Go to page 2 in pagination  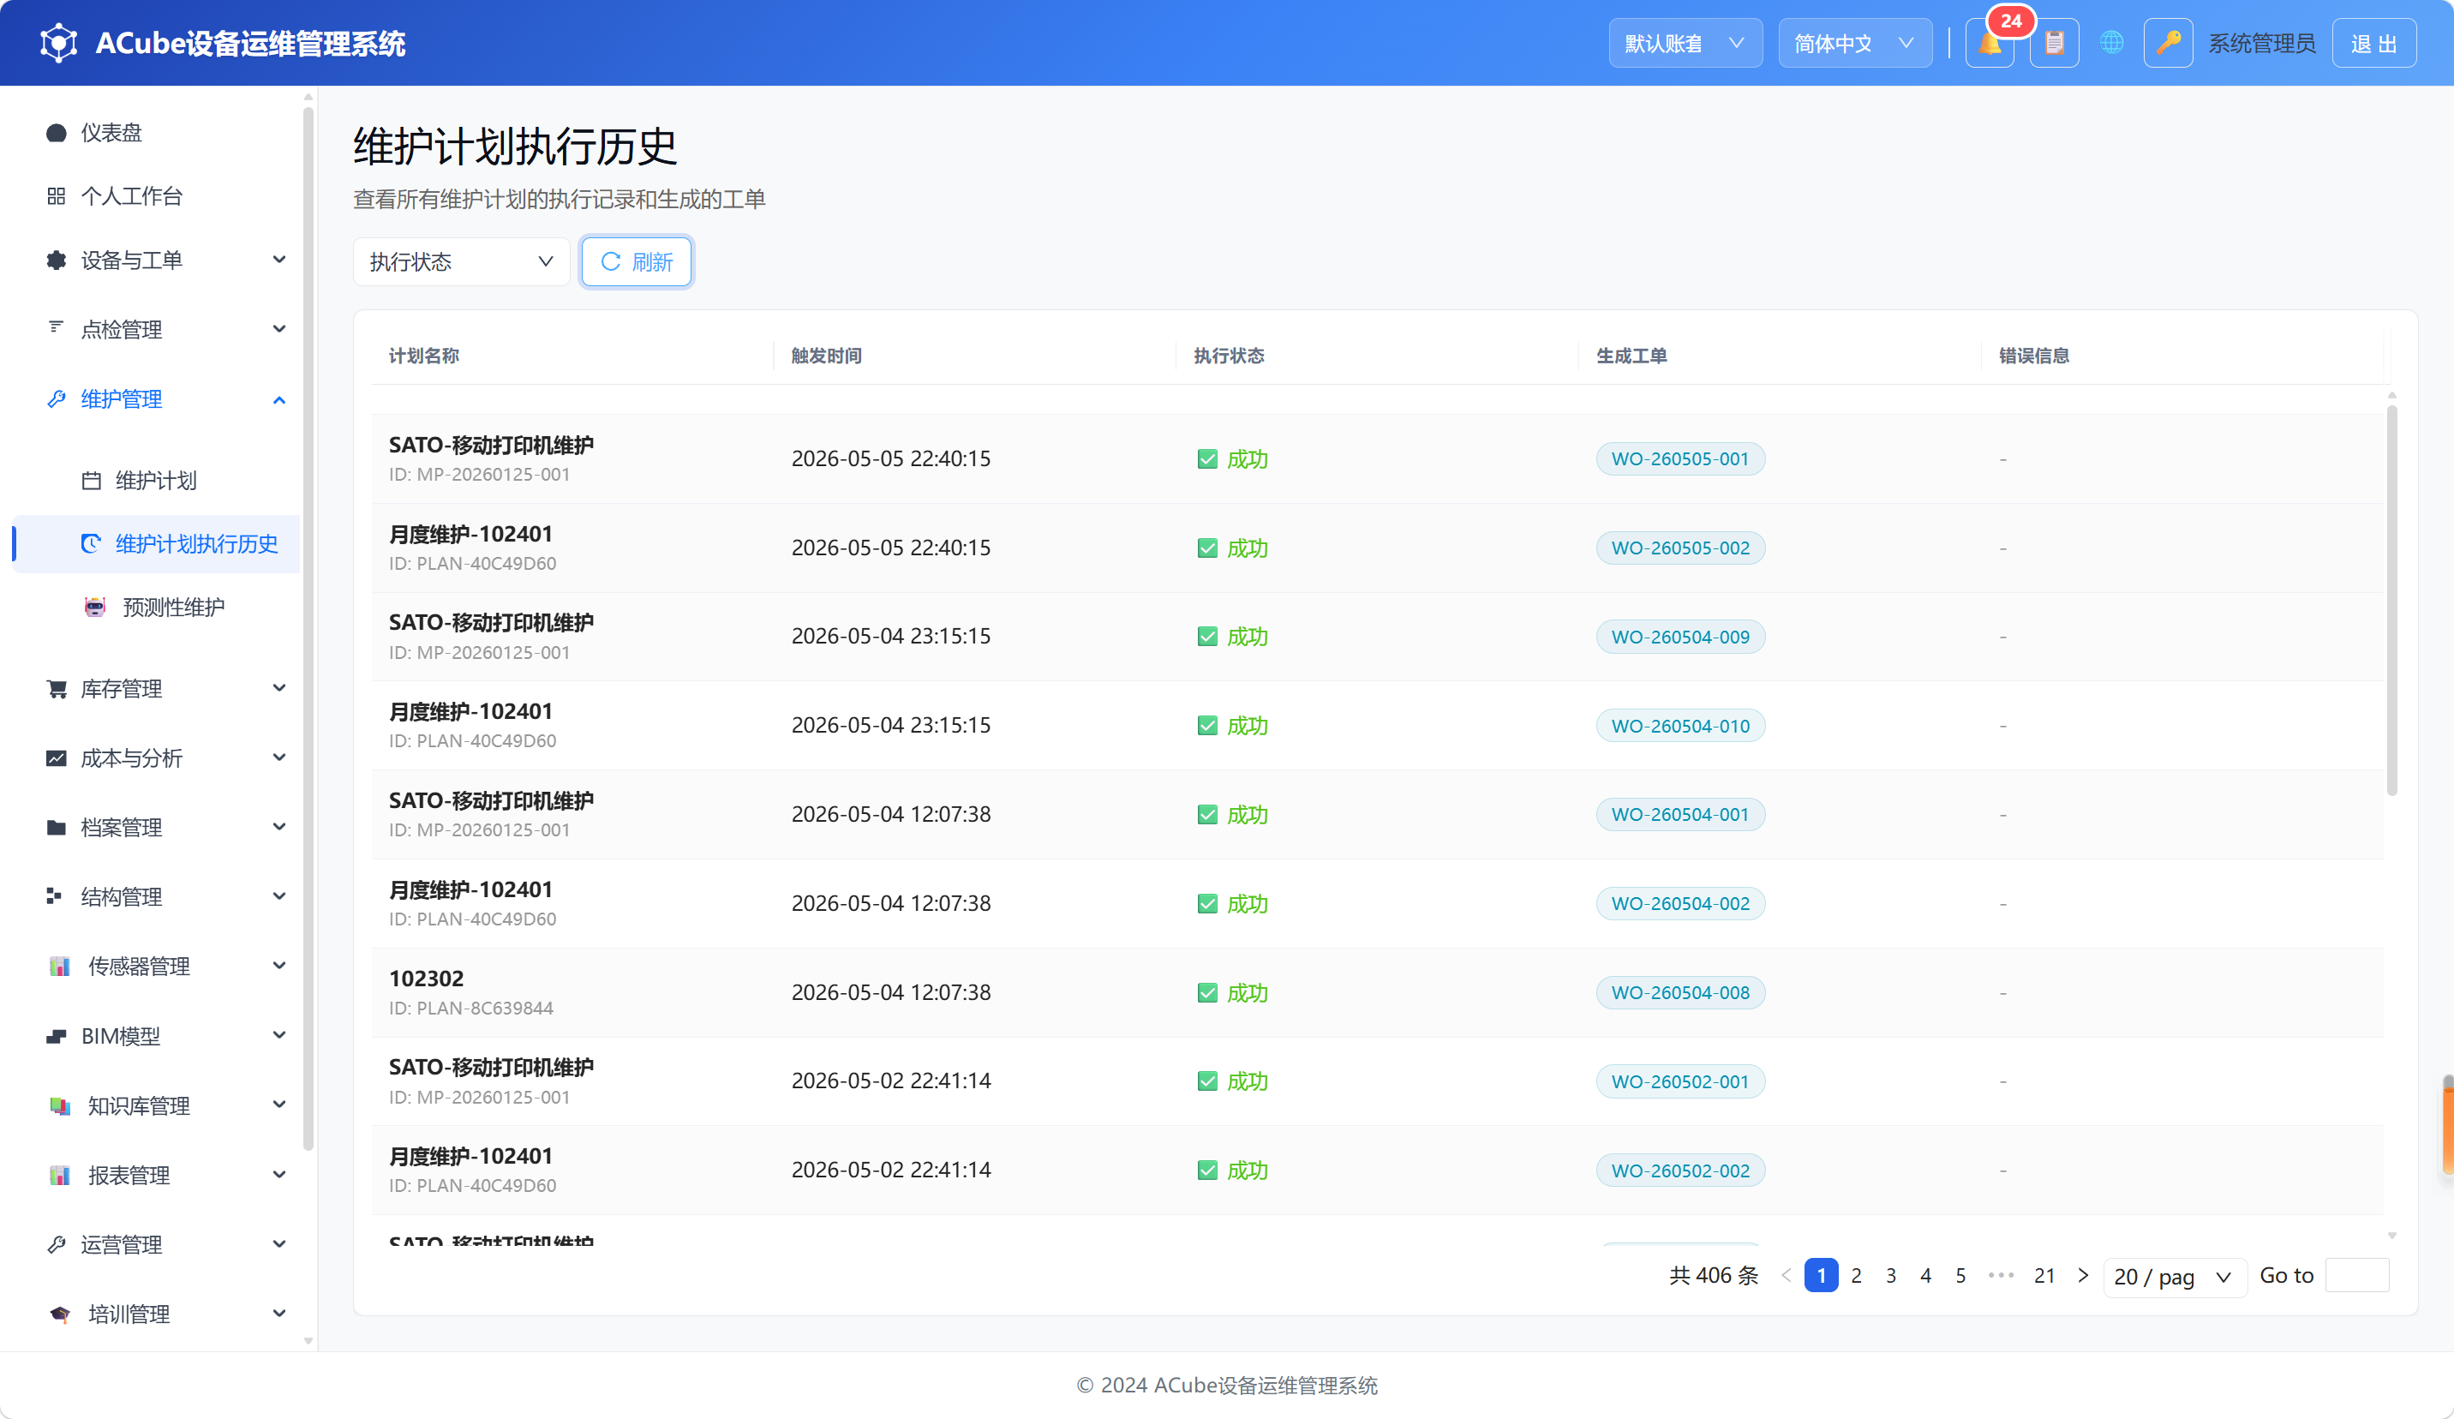[x=1856, y=1276]
